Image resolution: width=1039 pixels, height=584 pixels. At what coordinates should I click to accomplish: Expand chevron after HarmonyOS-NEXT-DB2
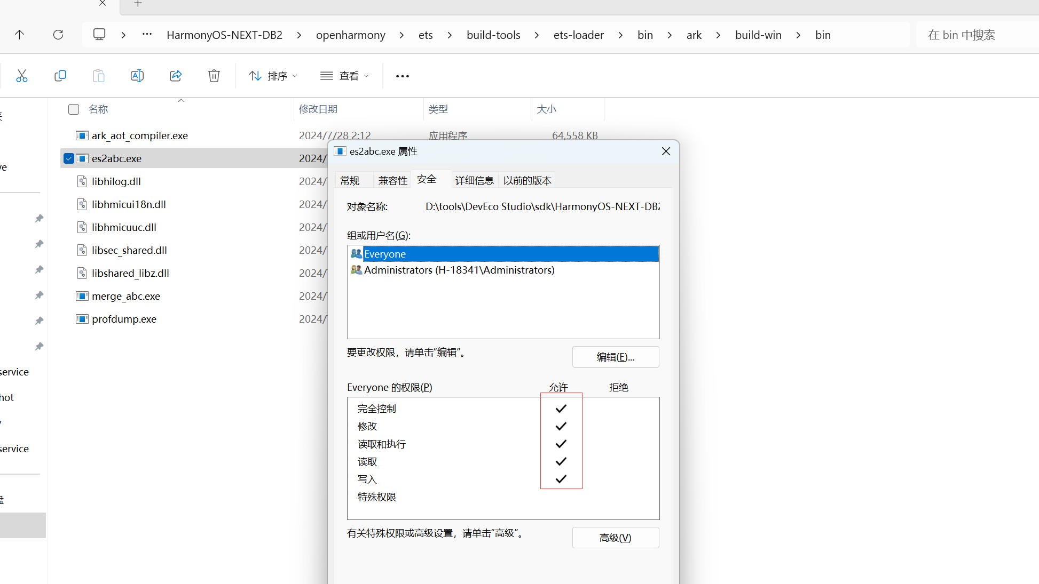pyautogui.click(x=299, y=35)
